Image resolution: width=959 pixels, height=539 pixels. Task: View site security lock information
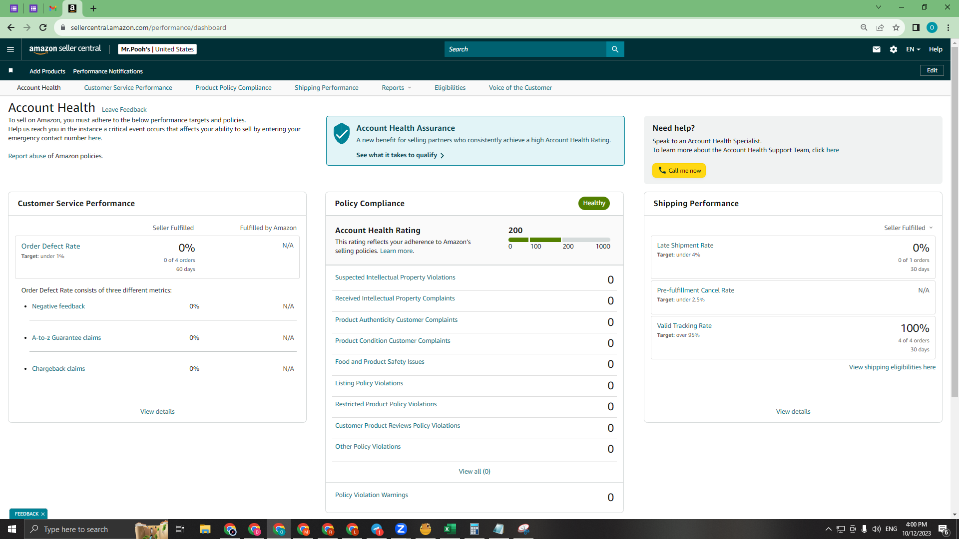[x=63, y=27]
